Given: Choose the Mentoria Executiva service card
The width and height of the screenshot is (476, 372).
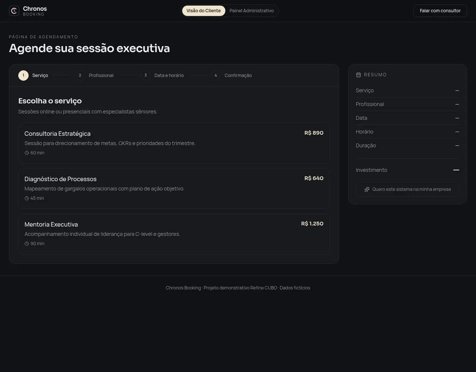Looking at the screenshot, I should coord(174,234).
